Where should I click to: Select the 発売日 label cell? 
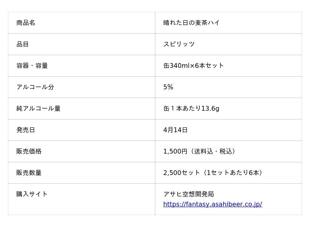click(x=26, y=130)
